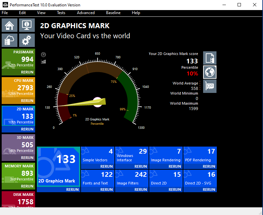This screenshot has height=215, width=263.
Task: Open the Baseline menu
Action: 113,13
